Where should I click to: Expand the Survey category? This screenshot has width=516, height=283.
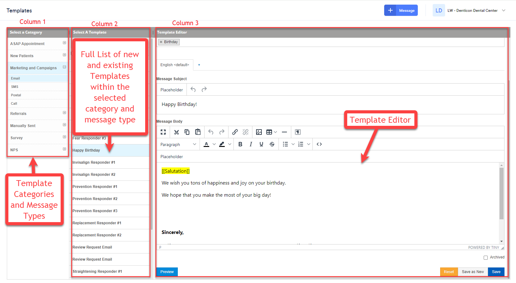coord(64,137)
